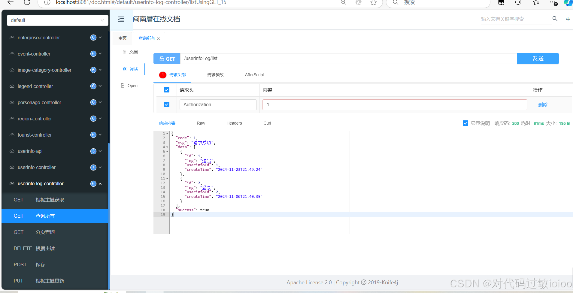Click the 发送 send button
This screenshot has width=573, height=293.
click(x=537, y=58)
